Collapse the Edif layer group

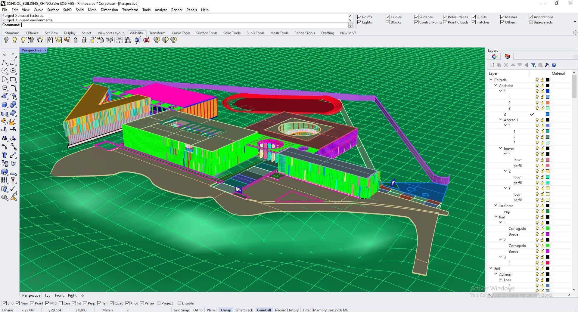(x=491, y=268)
